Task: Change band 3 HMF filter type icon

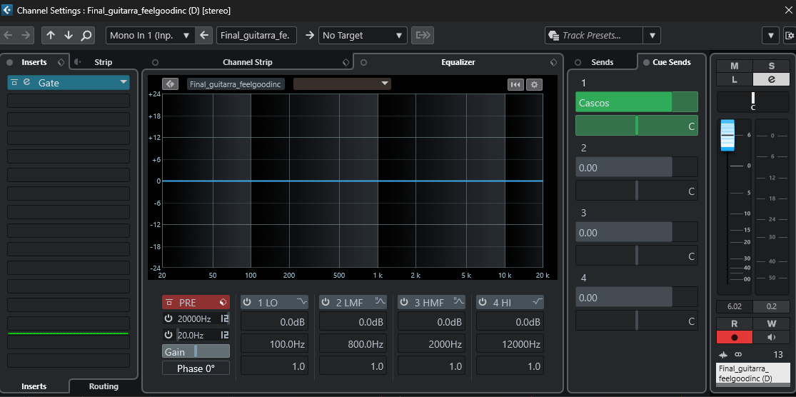Action: [459, 302]
